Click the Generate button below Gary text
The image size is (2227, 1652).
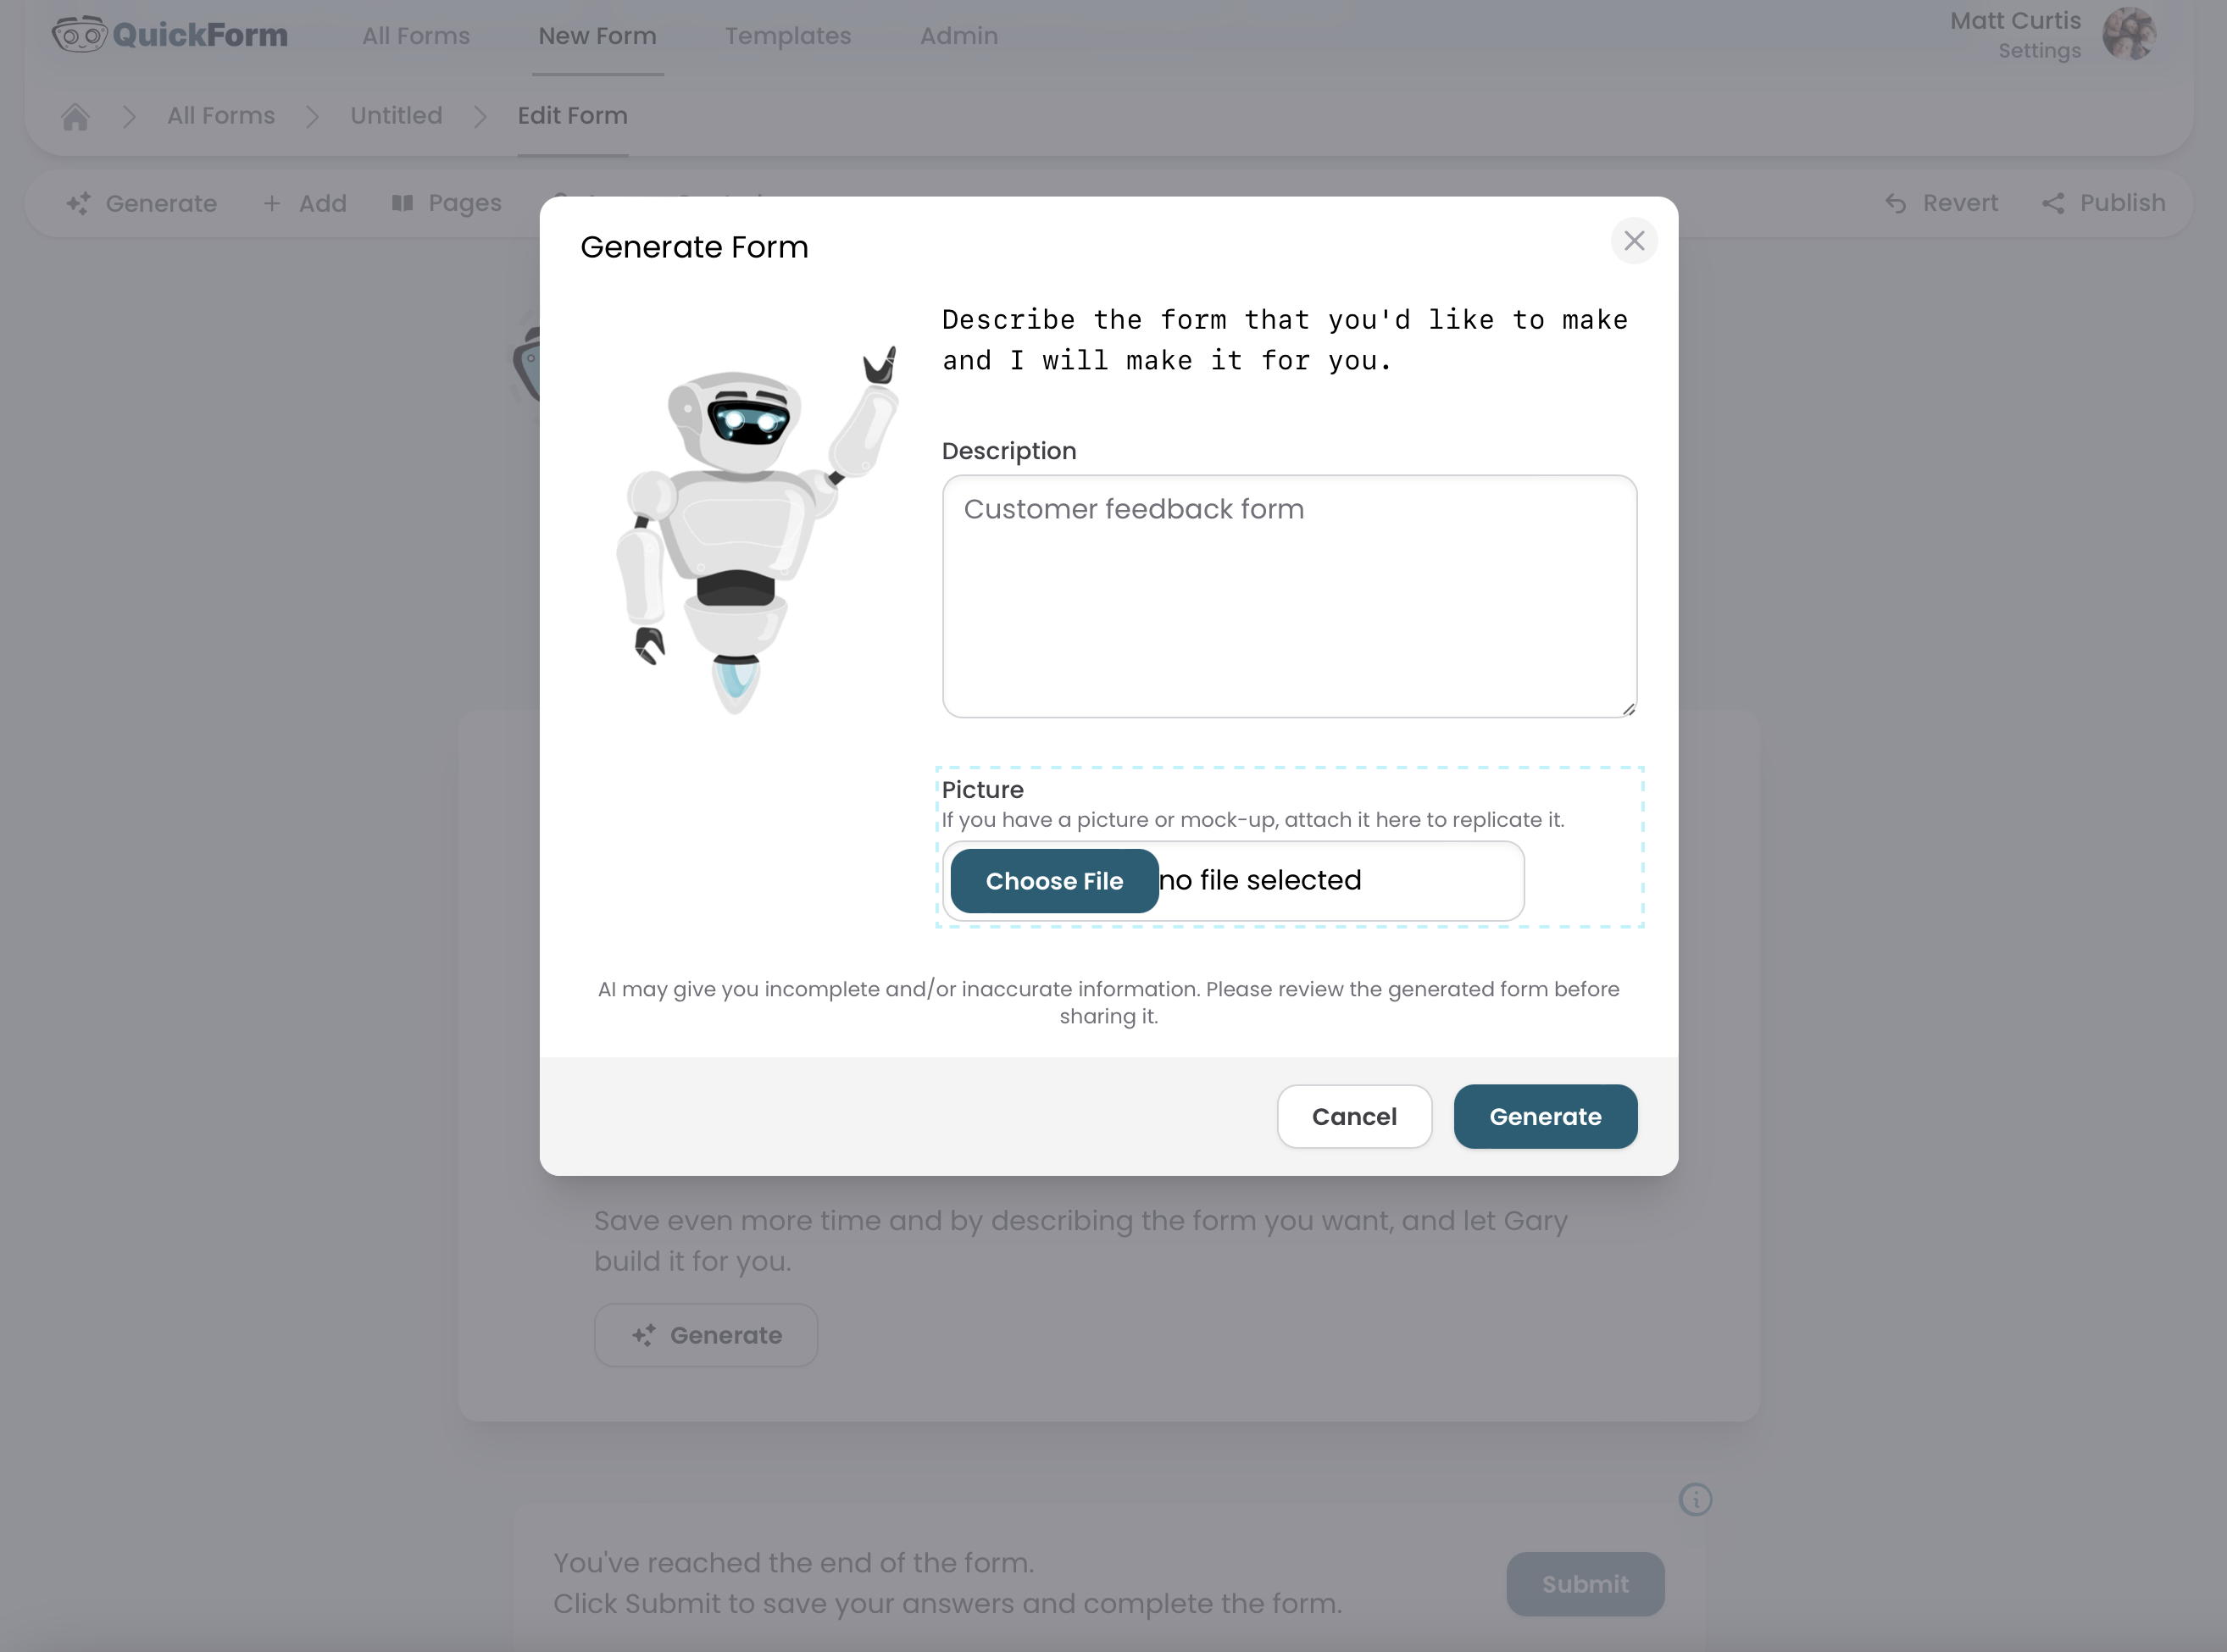pos(706,1335)
